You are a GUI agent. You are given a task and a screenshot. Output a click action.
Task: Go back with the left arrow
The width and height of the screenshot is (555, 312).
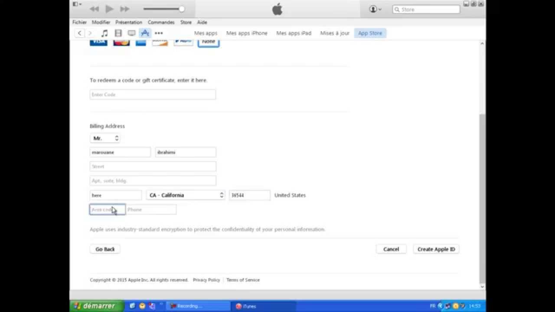coord(79,33)
